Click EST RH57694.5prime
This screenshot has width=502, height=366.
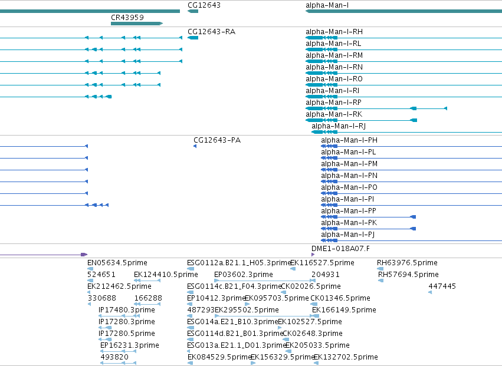409,275
